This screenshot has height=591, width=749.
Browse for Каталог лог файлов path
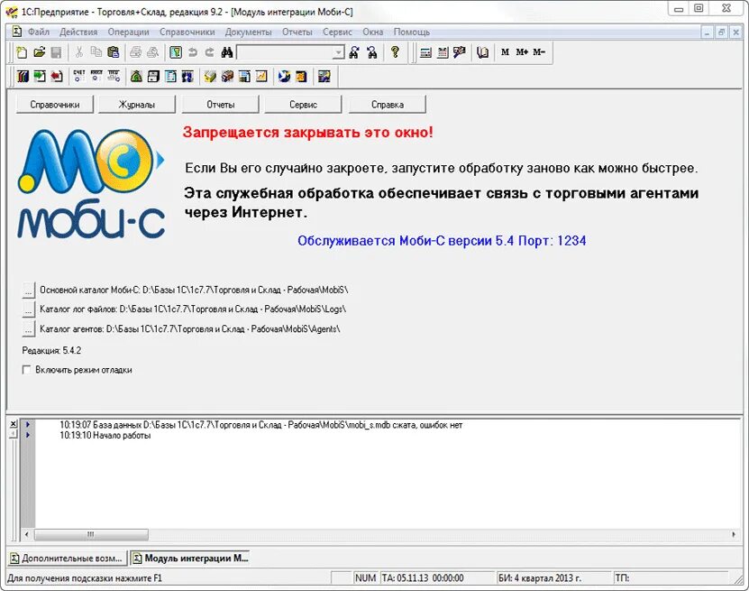[28, 309]
